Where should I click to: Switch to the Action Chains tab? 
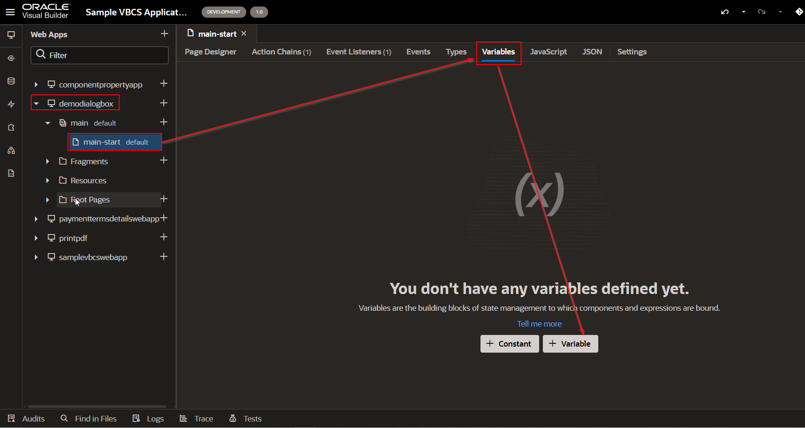pos(281,52)
